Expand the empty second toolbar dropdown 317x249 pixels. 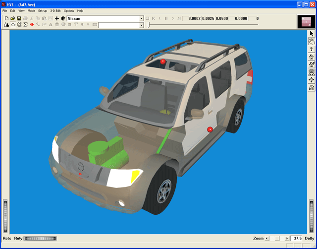(142, 25)
